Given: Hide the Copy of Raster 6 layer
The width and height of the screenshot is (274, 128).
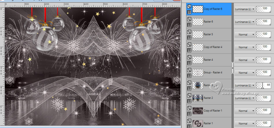Looking at the screenshot, I should coord(189,12).
